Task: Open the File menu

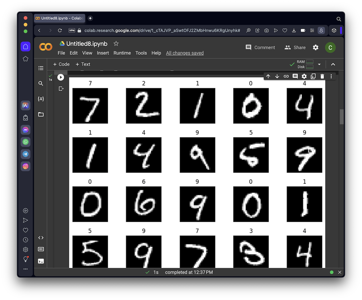Action: [61, 53]
